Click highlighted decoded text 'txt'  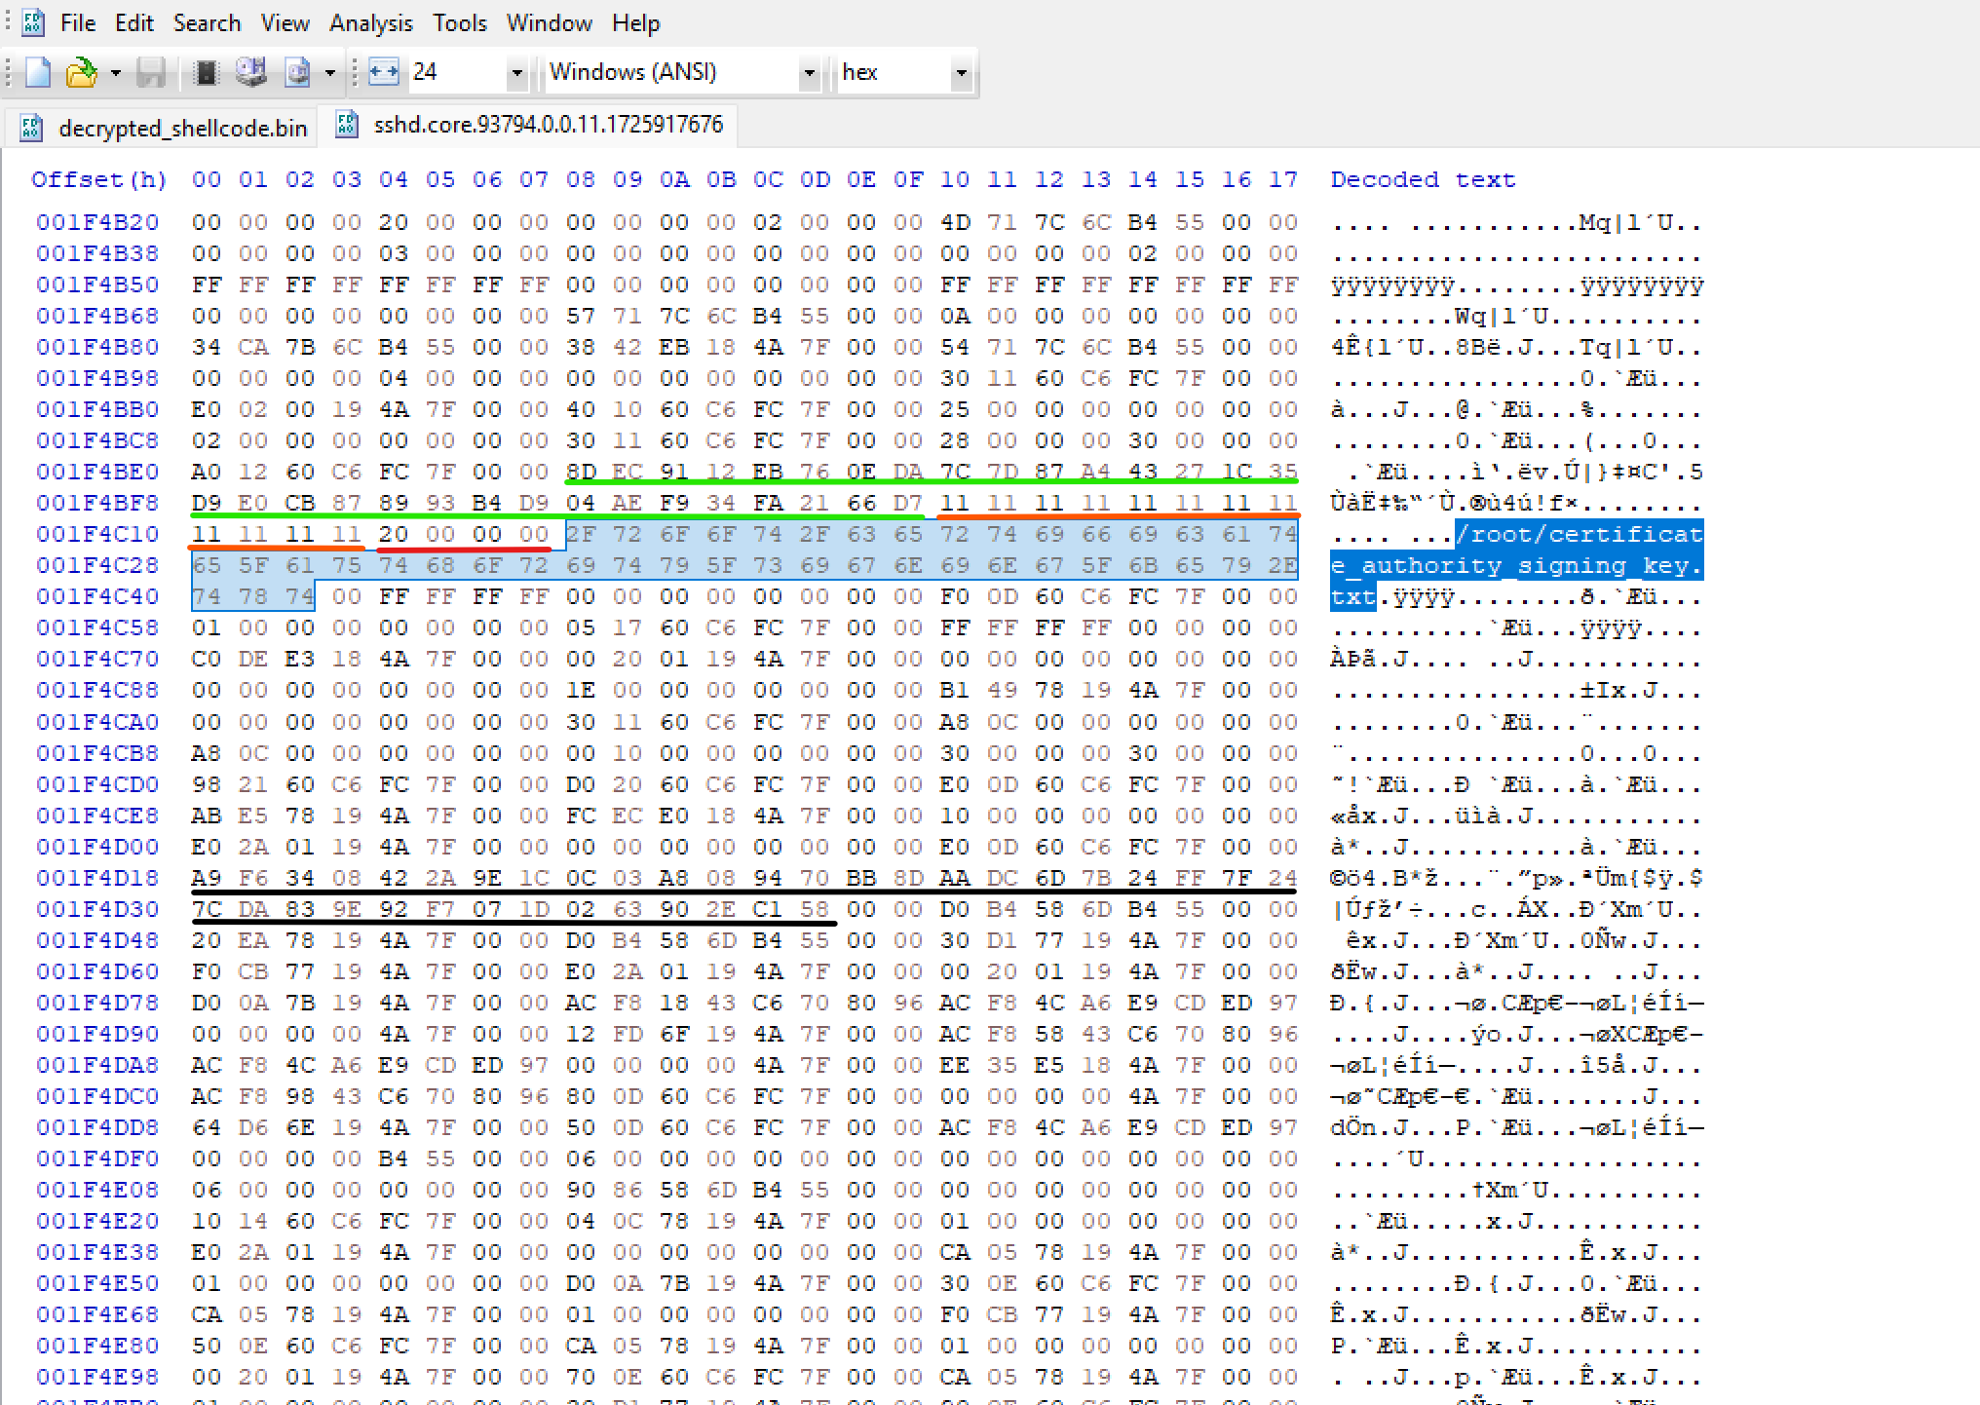click(x=1353, y=596)
